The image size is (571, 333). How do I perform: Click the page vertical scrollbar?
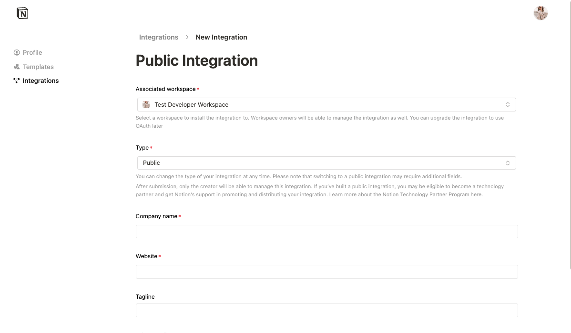(570, 135)
